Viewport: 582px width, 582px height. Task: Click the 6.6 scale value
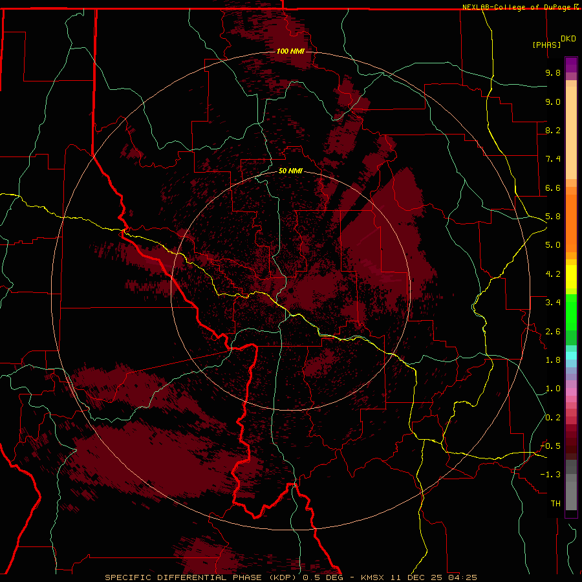pos(553,188)
